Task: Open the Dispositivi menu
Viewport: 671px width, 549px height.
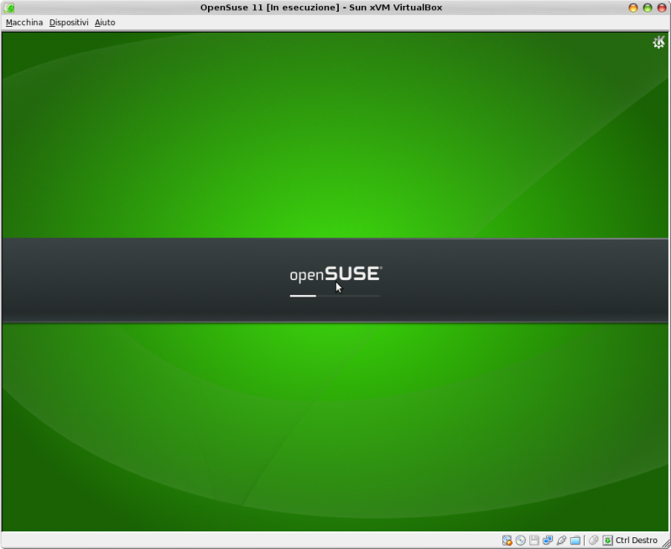Action: point(68,23)
